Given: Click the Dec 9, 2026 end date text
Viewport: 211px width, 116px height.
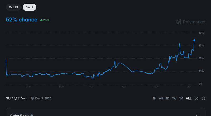Looking at the screenshot, I should (x=43, y=98).
